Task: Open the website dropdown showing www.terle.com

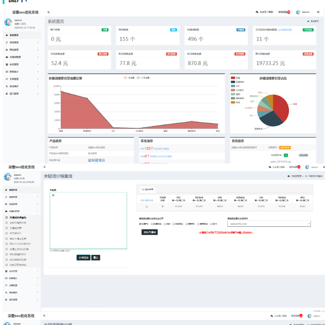Action: tap(269, 224)
